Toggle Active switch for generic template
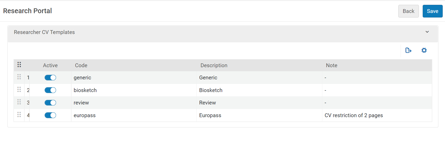 click(50, 78)
